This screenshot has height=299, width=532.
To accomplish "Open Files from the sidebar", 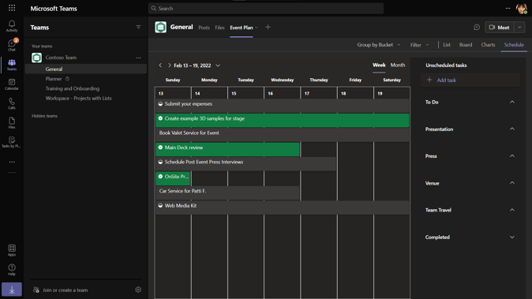I will point(12,123).
